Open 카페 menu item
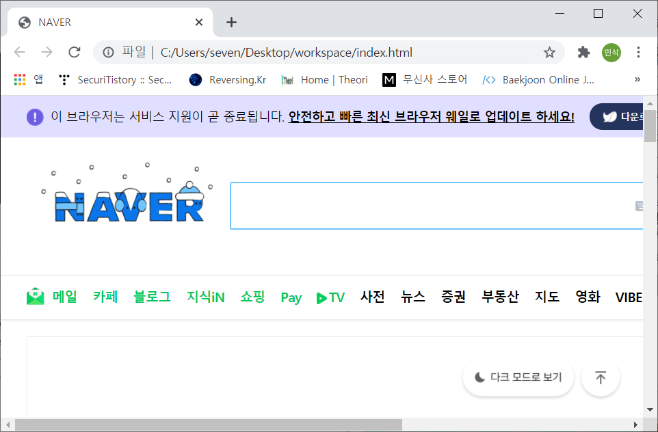 (x=105, y=297)
